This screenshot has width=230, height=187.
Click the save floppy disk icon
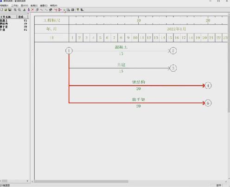coord(10,10)
